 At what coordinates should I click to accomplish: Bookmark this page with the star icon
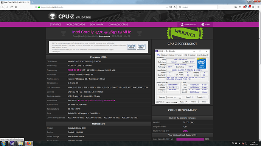coord(174,7)
